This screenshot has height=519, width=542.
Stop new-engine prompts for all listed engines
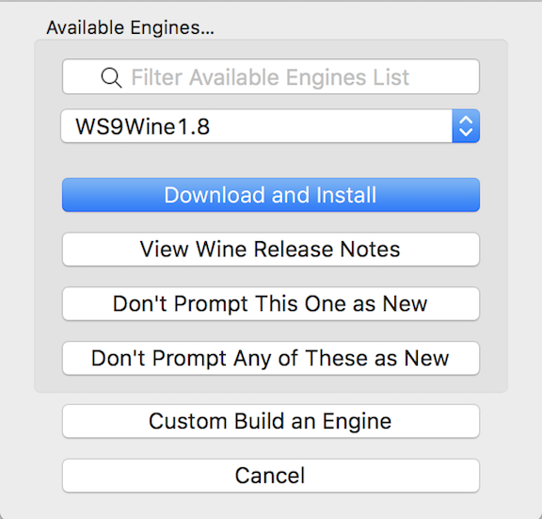[x=271, y=358]
